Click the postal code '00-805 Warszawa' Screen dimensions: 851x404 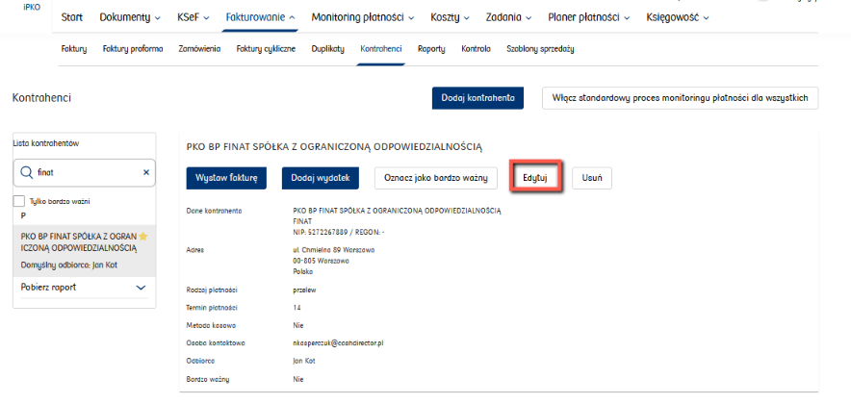click(x=321, y=261)
